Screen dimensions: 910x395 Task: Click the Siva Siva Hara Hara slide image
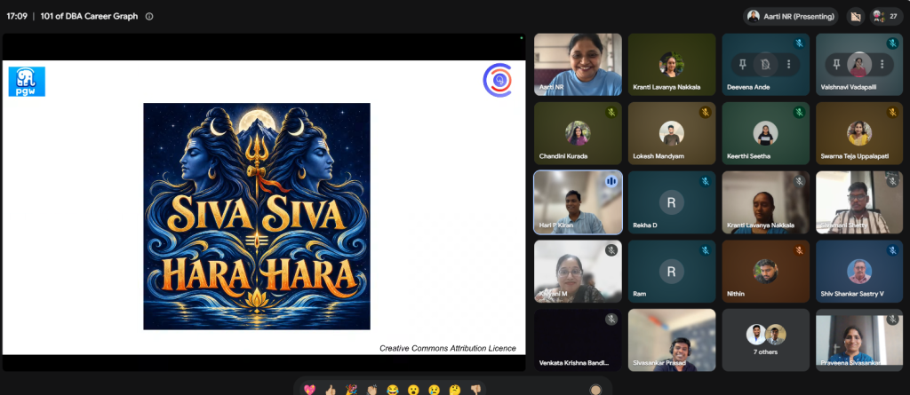pos(257,217)
